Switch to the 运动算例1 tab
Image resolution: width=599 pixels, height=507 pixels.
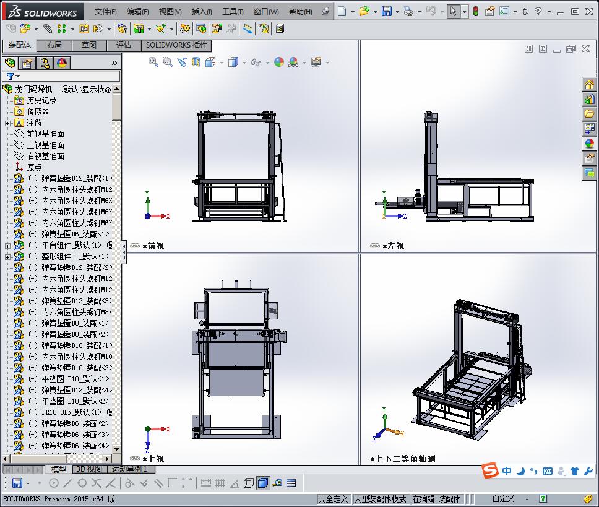click(129, 469)
